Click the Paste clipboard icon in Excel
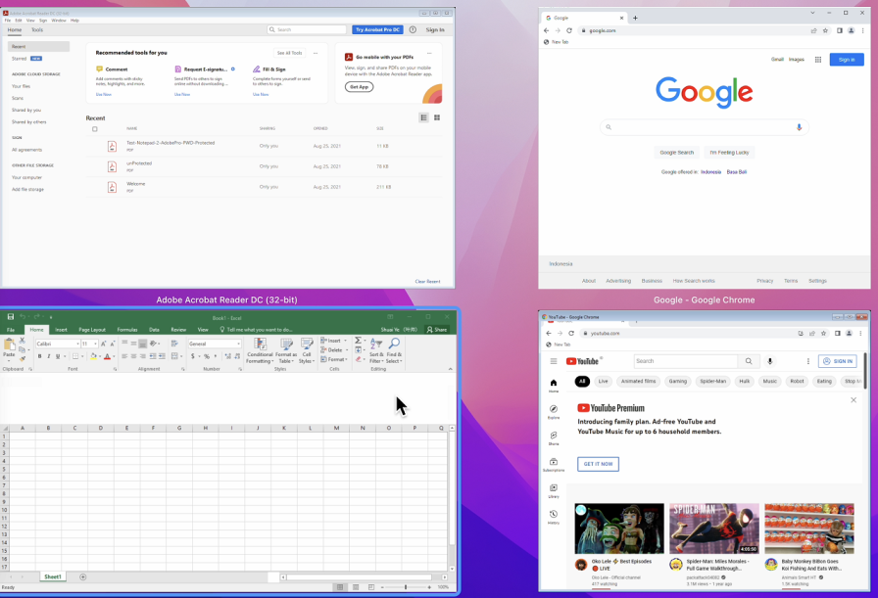 [x=9, y=346]
